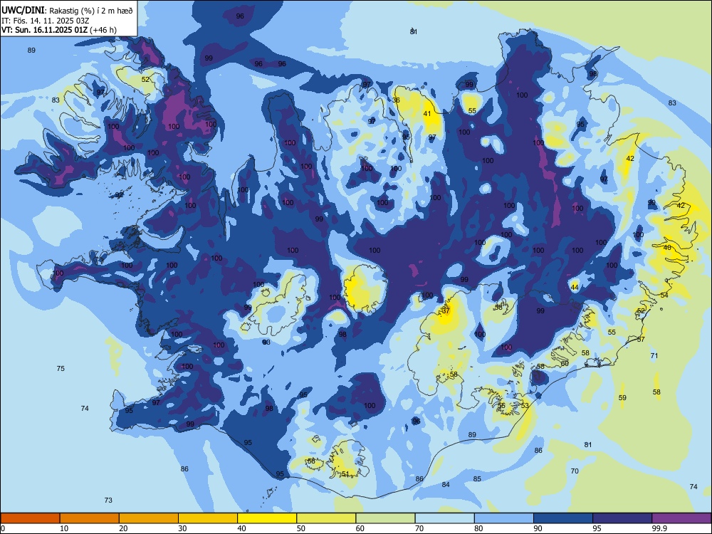
Task: Click the legend tick label '10'
Action: point(64,528)
